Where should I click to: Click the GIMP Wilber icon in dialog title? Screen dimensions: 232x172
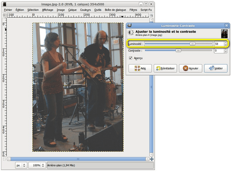[x=129, y=26]
